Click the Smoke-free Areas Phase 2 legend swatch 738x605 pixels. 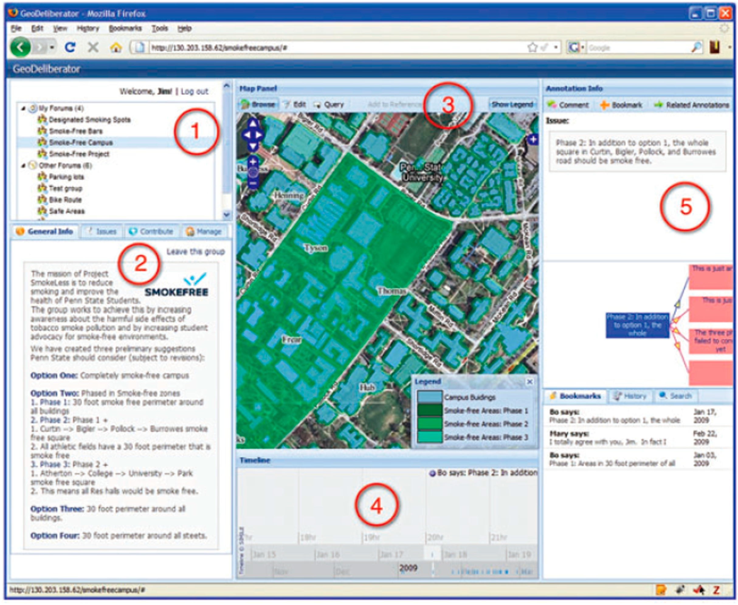(429, 423)
